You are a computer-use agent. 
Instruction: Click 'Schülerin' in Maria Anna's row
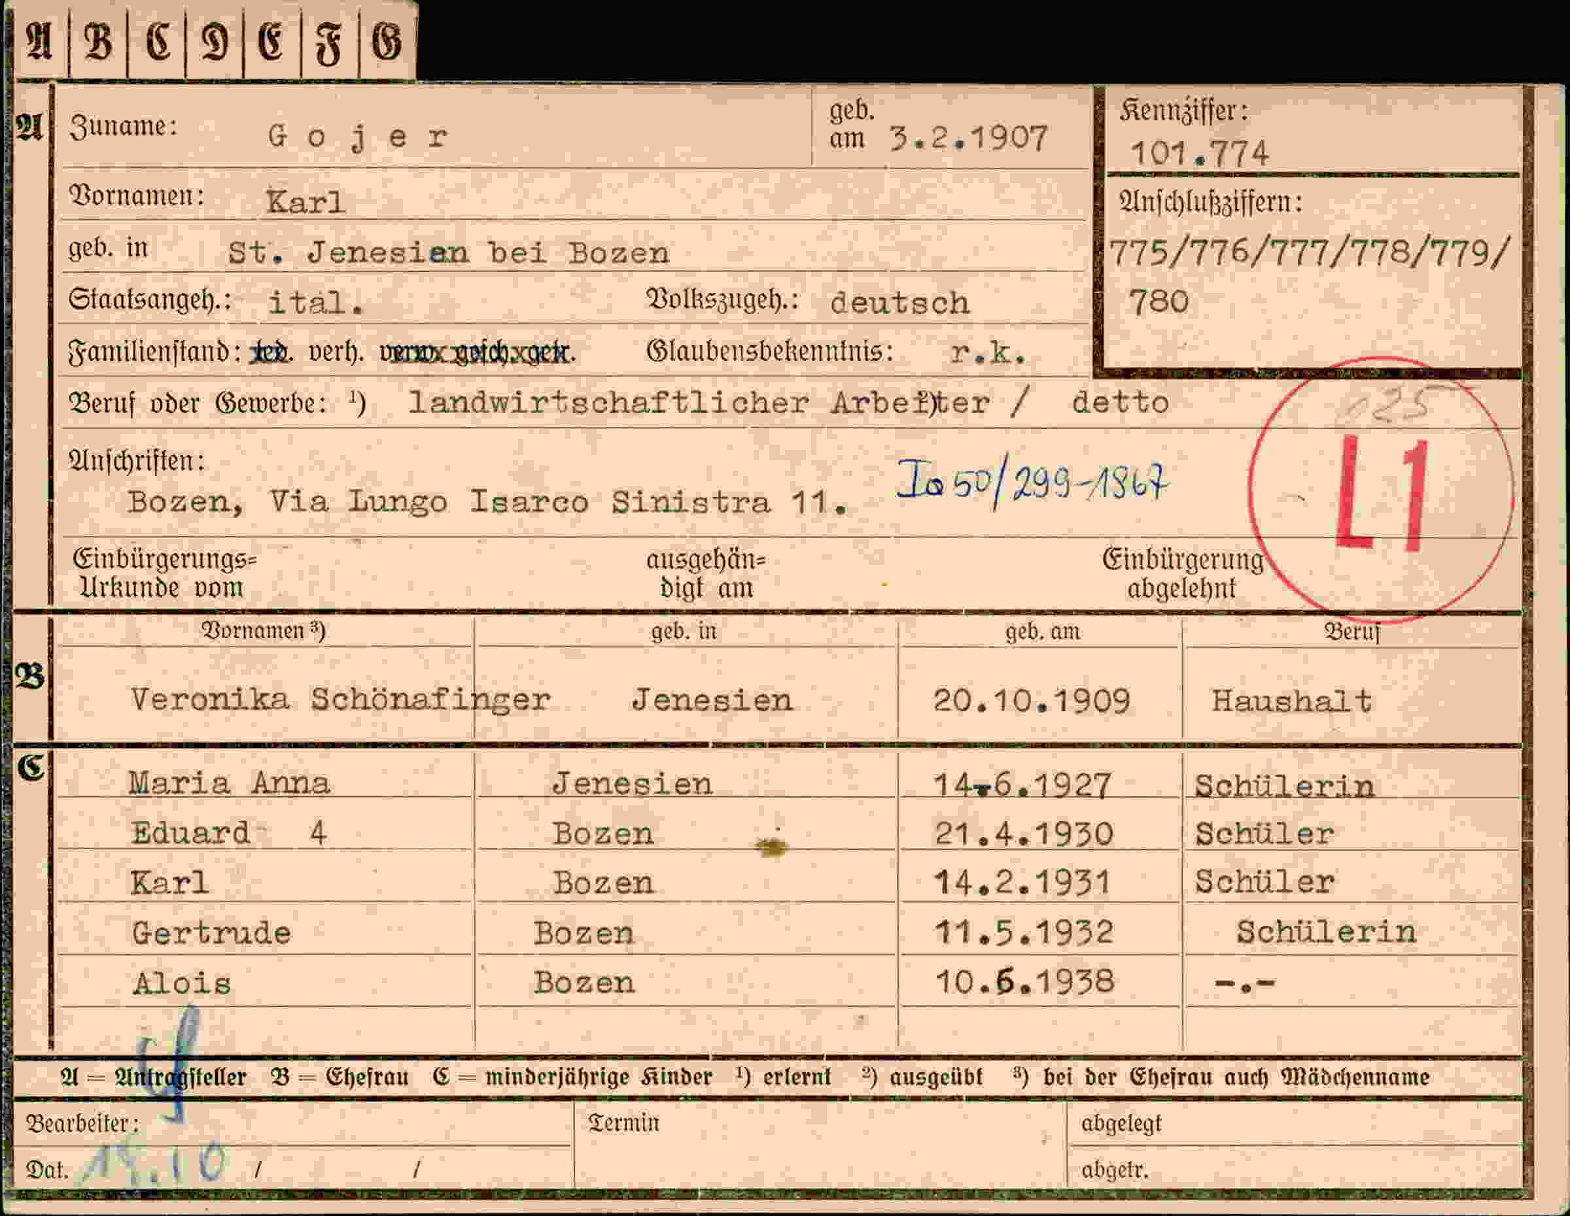[1284, 785]
